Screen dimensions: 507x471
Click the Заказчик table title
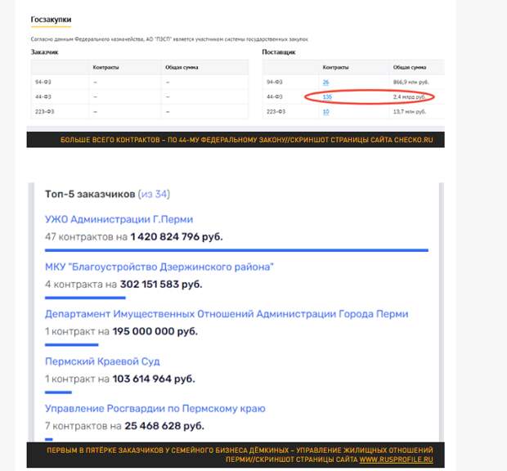pos(44,52)
